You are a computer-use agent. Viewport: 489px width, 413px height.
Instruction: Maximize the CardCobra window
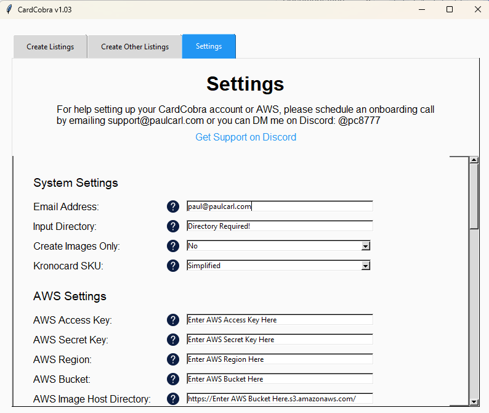(x=450, y=9)
